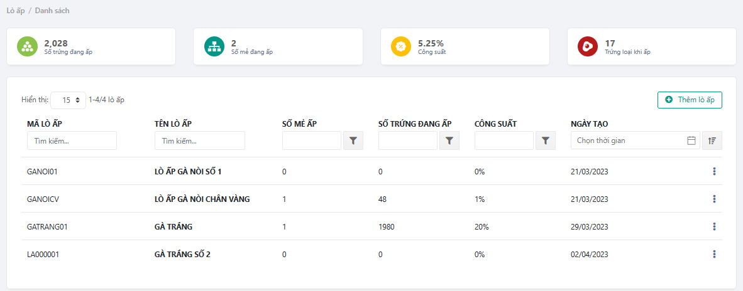Open the three-dot menu for GATRANG01 row
Image resolution: width=743 pixels, height=291 pixels.
pyautogui.click(x=714, y=226)
